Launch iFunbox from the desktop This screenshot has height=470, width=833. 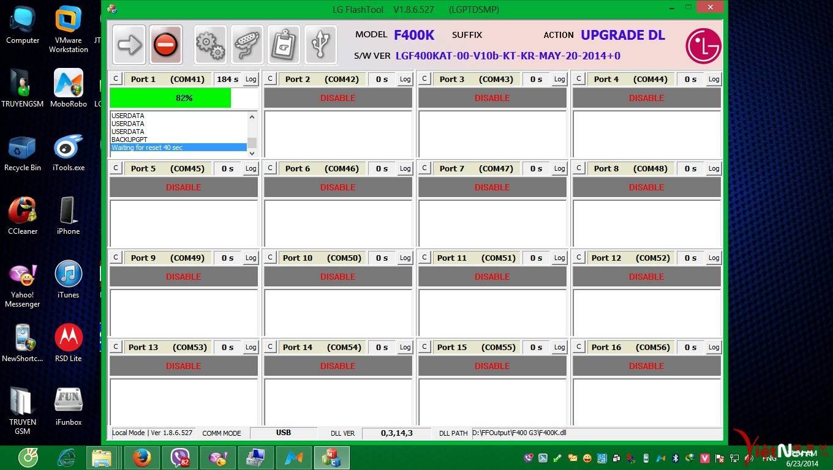pos(69,407)
